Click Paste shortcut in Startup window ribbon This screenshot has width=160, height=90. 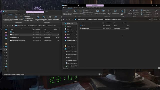click(88, 14)
